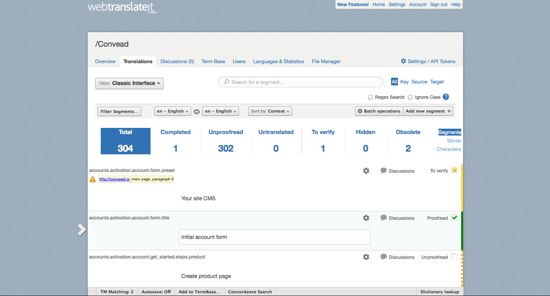
Task: Click the Your site CMS translation text
Action: point(198,198)
